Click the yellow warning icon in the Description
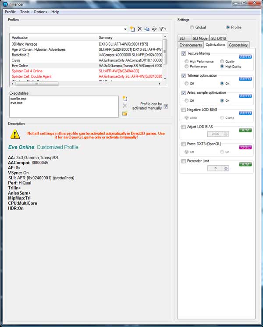This screenshot has width=263, height=327. (x=15, y=134)
